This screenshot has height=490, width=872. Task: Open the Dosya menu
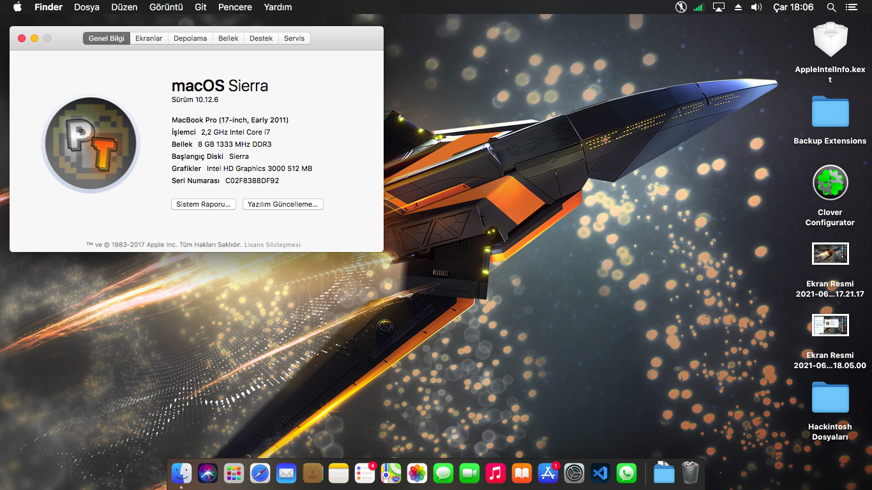pyautogui.click(x=87, y=7)
